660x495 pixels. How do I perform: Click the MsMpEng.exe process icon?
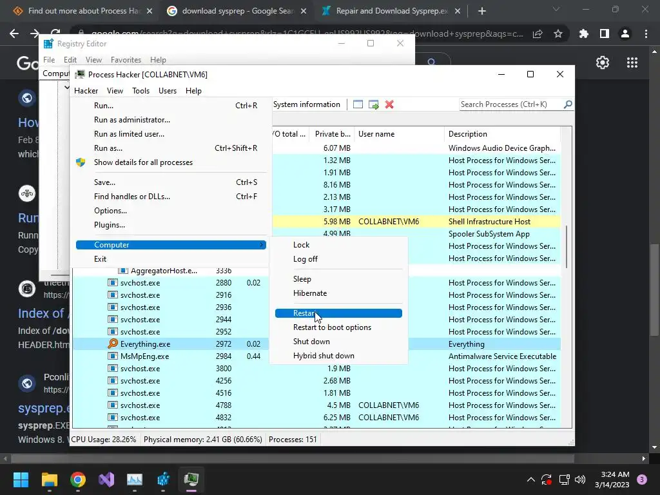pos(112,356)
